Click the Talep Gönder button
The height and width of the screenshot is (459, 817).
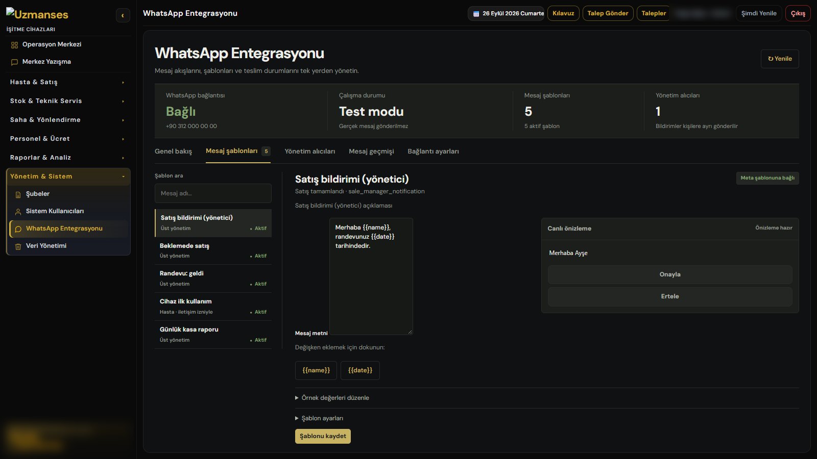pos(608,13)
